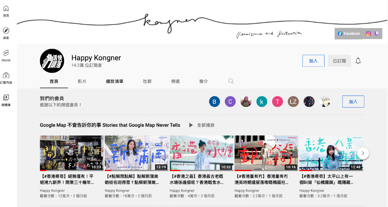Click the pink-haired green member avatar
388x207 pixels.
pos(246,102)
